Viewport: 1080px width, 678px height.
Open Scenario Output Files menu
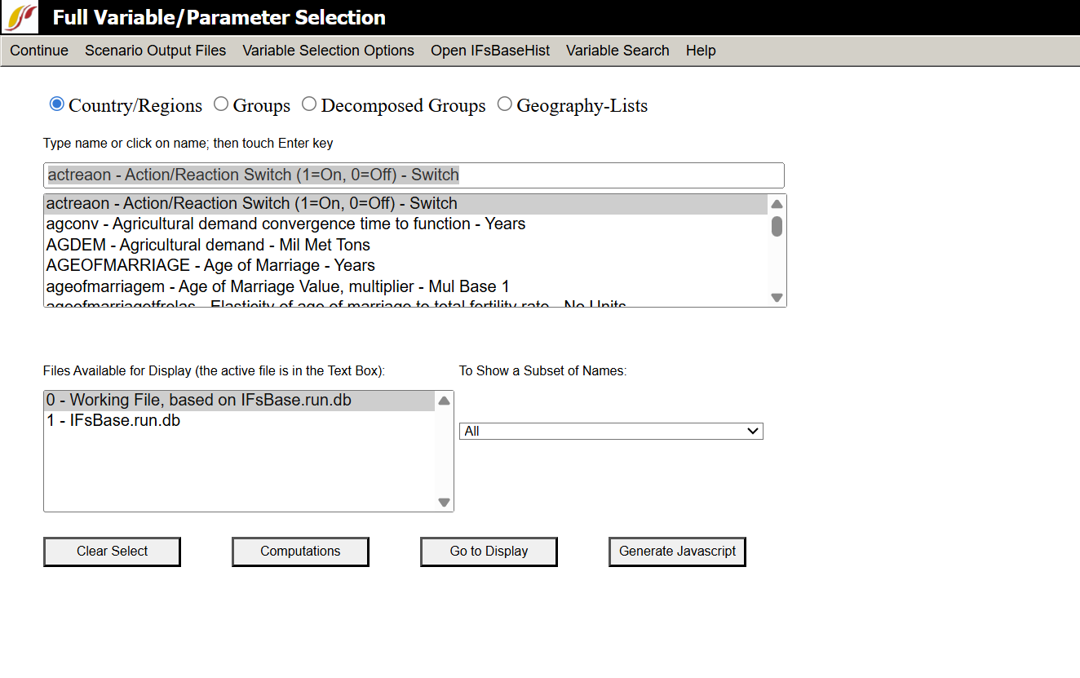point(155,51)
